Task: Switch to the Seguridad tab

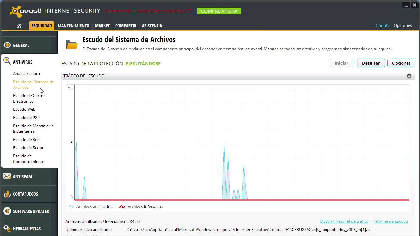Action: 42,26
